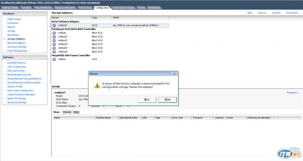
Task: Sort devices by Capacity column
Action: pos(219,118)
